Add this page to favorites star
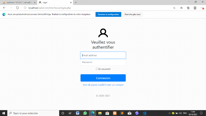The height and width of the screenshot is (116, 206). (174, 8)
